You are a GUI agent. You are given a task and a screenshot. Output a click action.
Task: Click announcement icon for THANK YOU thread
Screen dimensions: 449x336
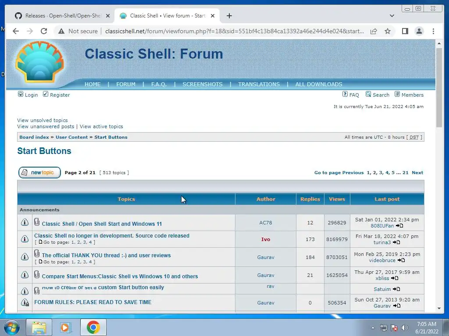click(25, 257)
